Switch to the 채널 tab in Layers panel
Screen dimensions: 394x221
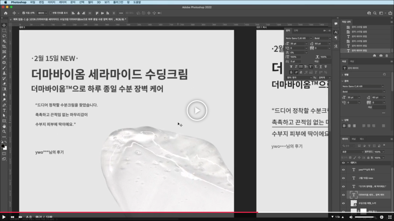354,139
